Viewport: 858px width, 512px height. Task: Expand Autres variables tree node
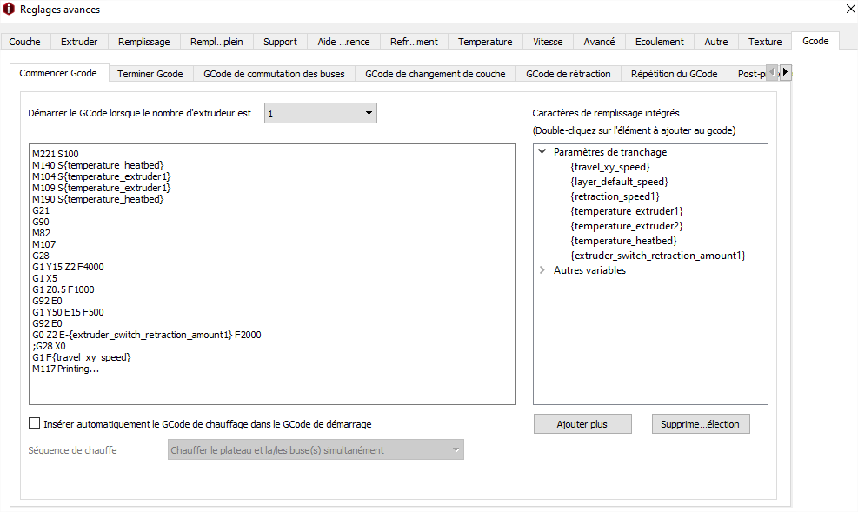click(542, 269)
